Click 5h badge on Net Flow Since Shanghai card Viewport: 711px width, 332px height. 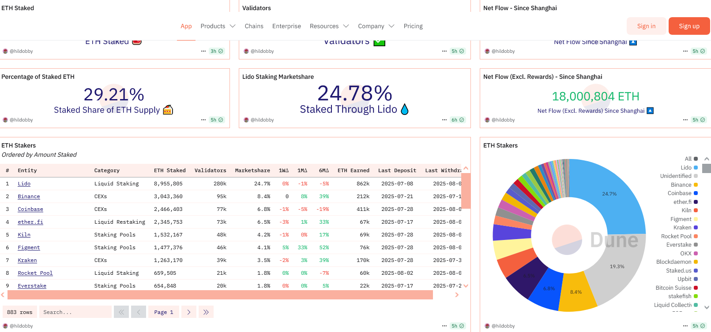click(699, 51)
